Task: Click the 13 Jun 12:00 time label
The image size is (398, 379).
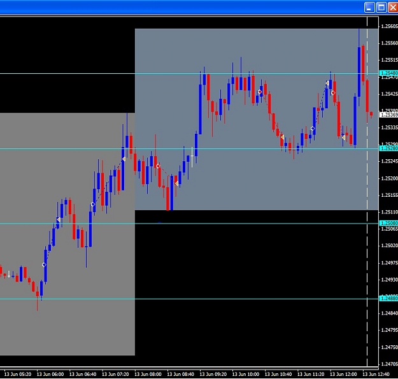Action: (x=343, y=374)
